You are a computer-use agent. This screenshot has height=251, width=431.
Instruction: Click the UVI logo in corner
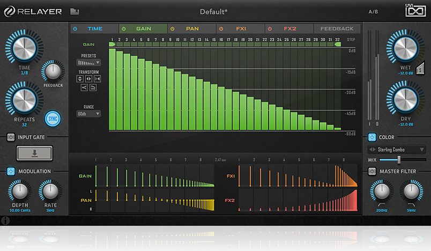point(415,10)
